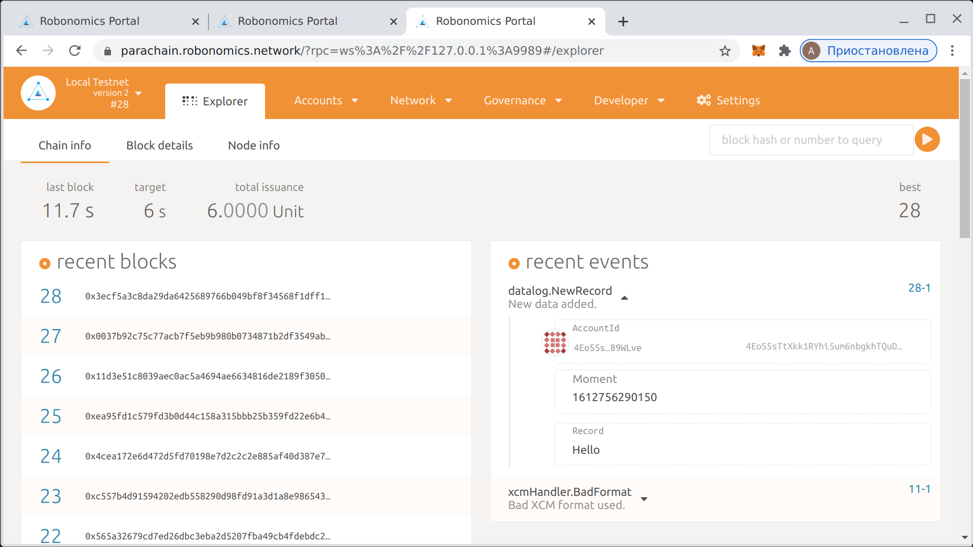Open the browser extensions puzzle icon
This screenshot has height=547, width=973.
coord(784,51)
